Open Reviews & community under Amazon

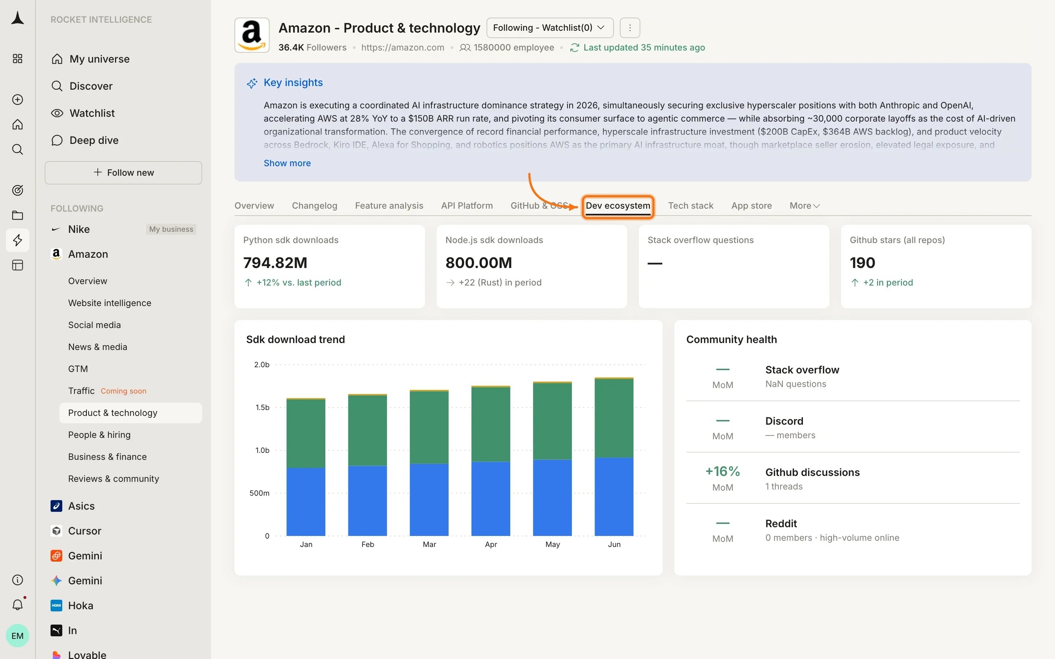coord(113,479)
